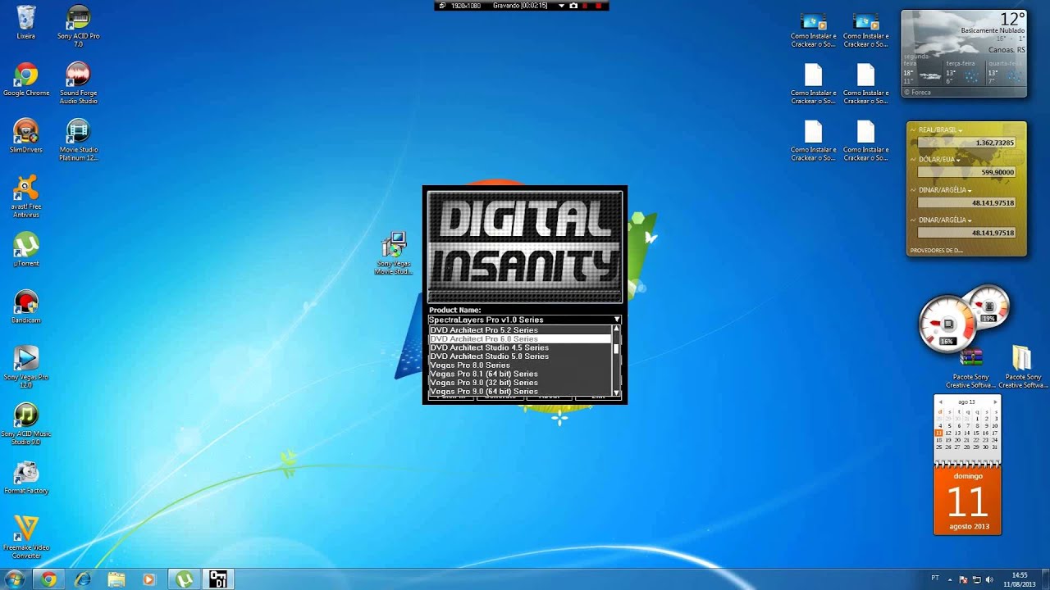Switch to uTorrent in the taskbar

185,579
